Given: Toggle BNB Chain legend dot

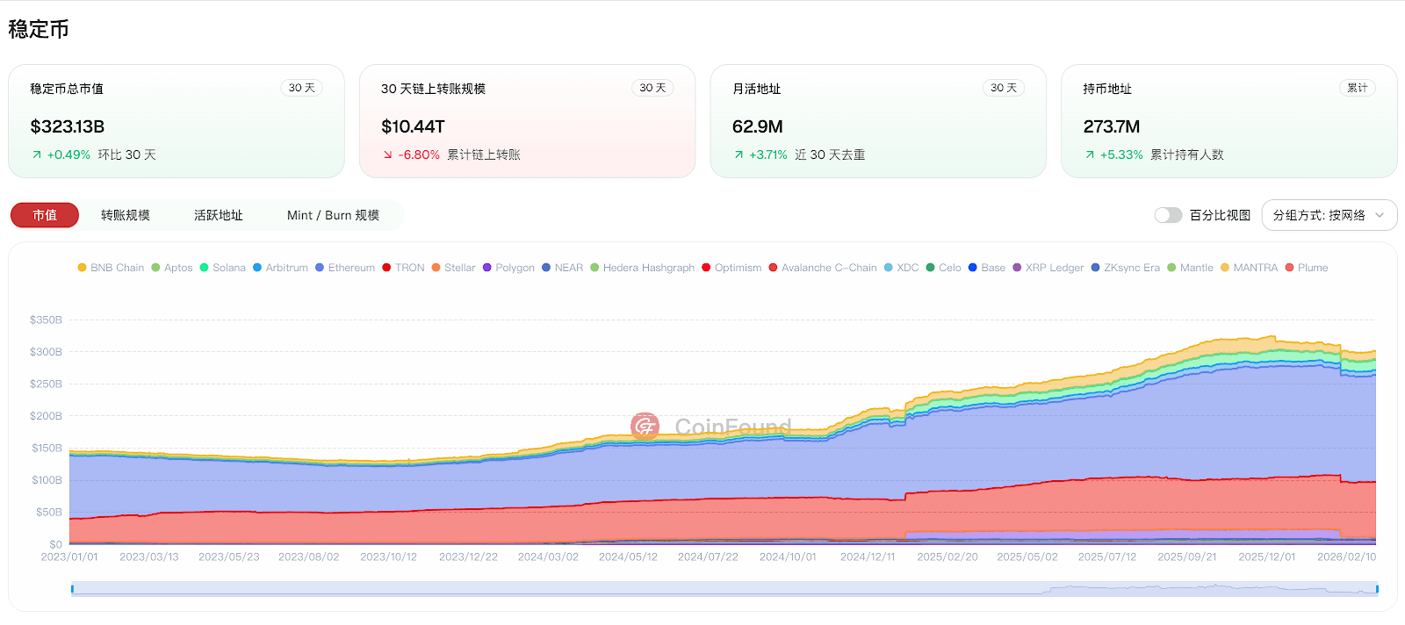Looking at the screenshot, I should pyautogui.click(x=82, y=268).
